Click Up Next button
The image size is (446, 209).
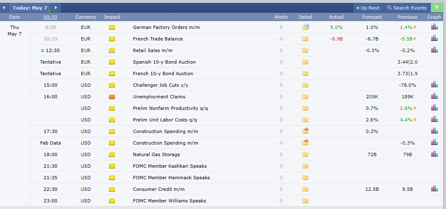(368, 8)
